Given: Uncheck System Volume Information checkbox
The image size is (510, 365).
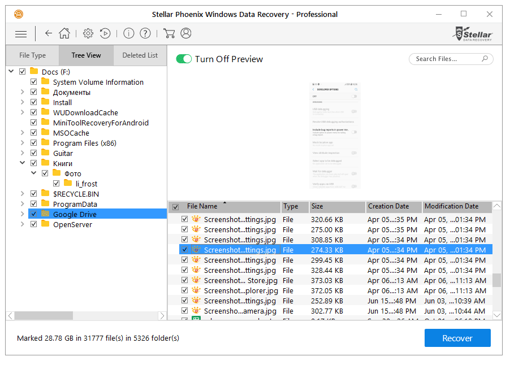Looking at the screenshot, I should pos(34,81).
